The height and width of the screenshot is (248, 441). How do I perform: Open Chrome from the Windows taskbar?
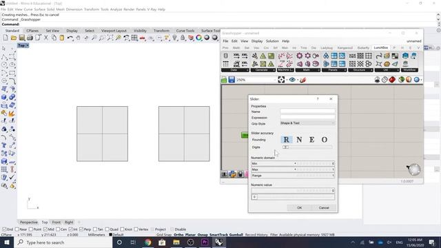point(148,242)
